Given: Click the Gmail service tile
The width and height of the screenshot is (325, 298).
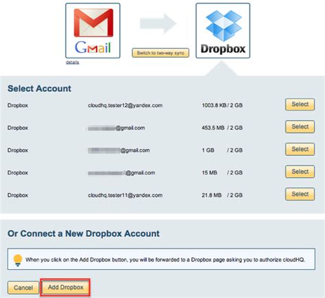Looking at the screenshot, I should (93, 31).
